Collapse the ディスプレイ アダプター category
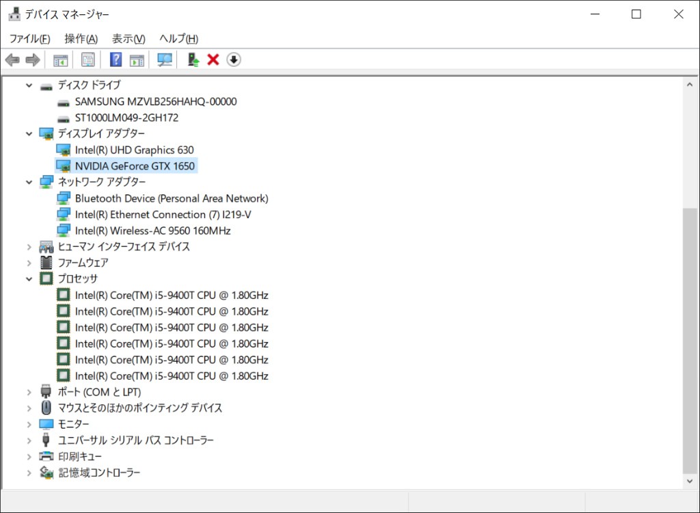Viewport: 700px width, 513px height. coord(29,133)
